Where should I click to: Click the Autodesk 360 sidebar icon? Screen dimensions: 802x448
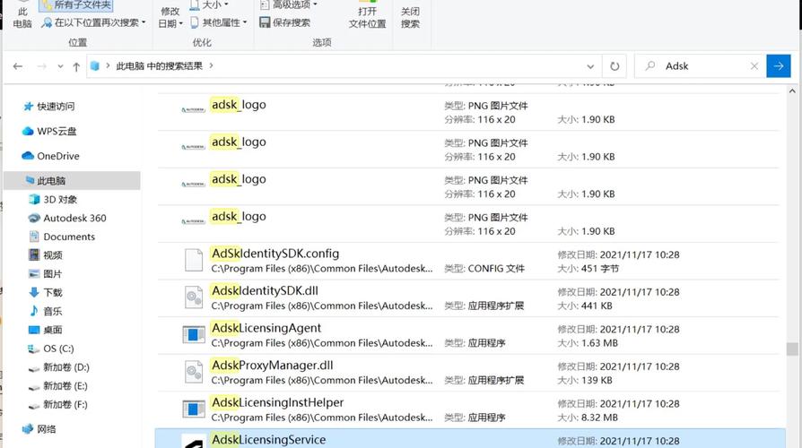[34, 218]
